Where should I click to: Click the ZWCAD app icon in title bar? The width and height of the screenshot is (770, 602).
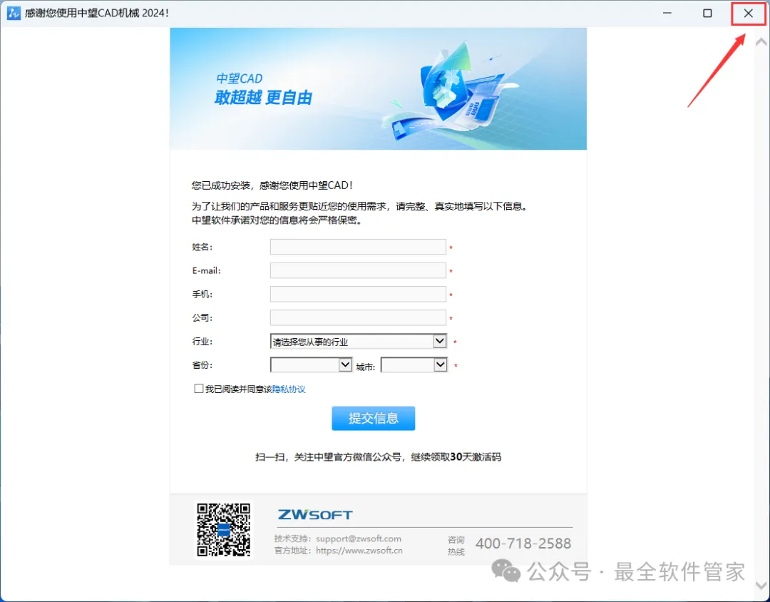click(14, 14)
